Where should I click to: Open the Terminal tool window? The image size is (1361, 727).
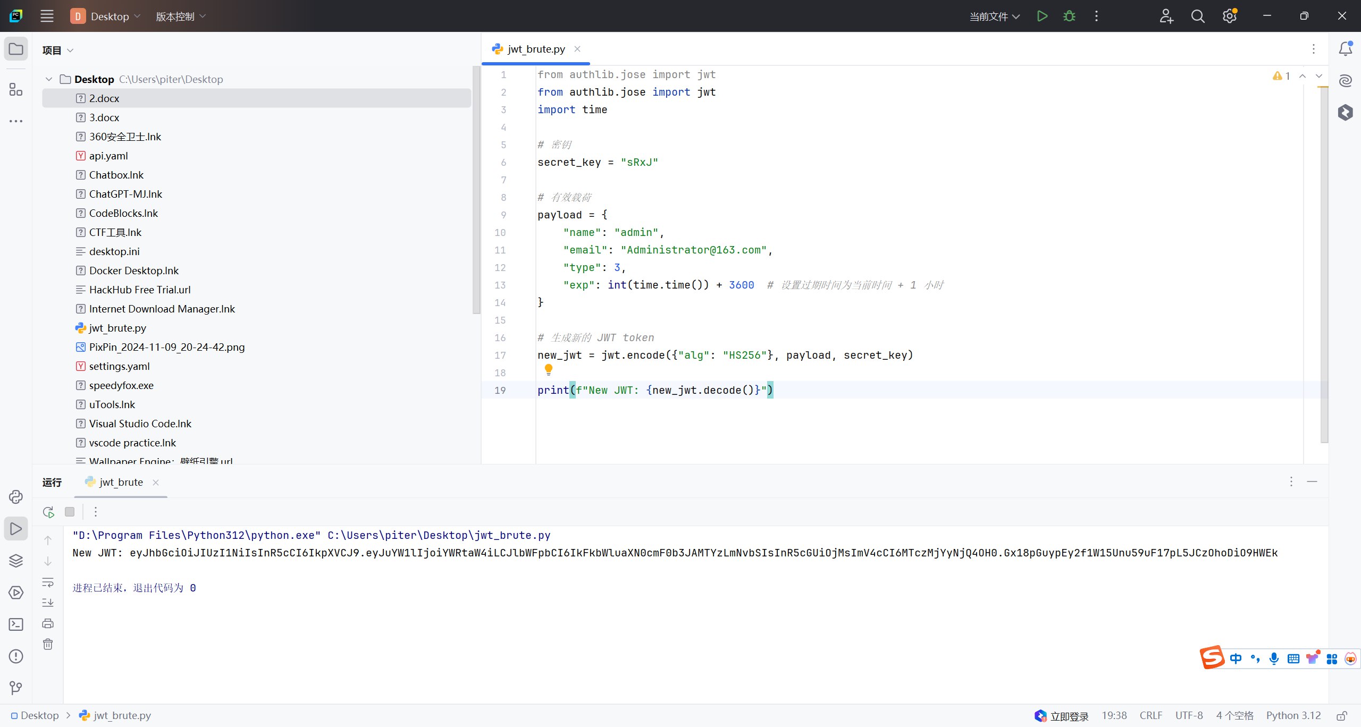pos(16,624)
